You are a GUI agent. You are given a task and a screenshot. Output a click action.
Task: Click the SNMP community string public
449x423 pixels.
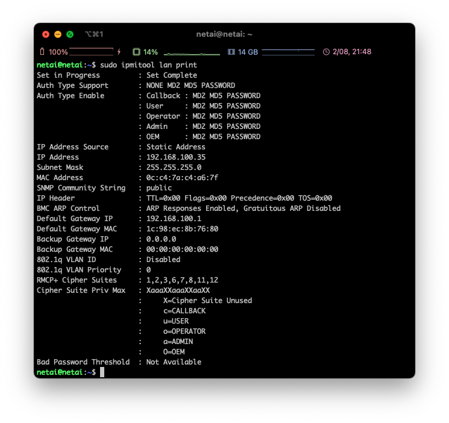pos(159,188)
